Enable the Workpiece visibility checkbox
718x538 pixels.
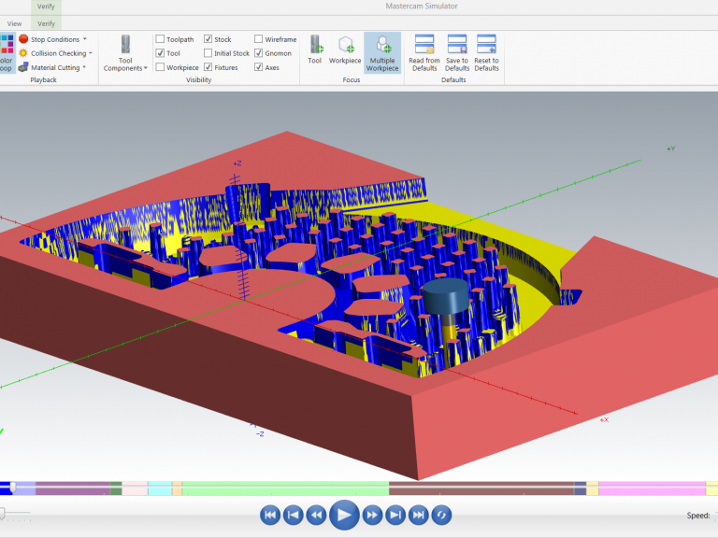[x=160, y=67]
